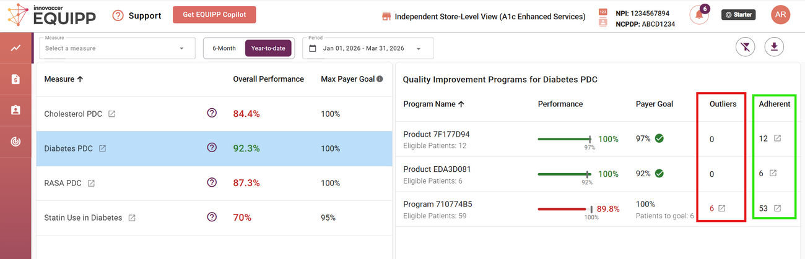Open the performance trend sidebar icon
The width and height of the screenshot is (805, 259).
15,48
